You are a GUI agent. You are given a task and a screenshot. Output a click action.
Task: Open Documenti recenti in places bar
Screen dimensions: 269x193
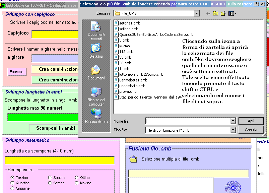(x=96, y=31)
